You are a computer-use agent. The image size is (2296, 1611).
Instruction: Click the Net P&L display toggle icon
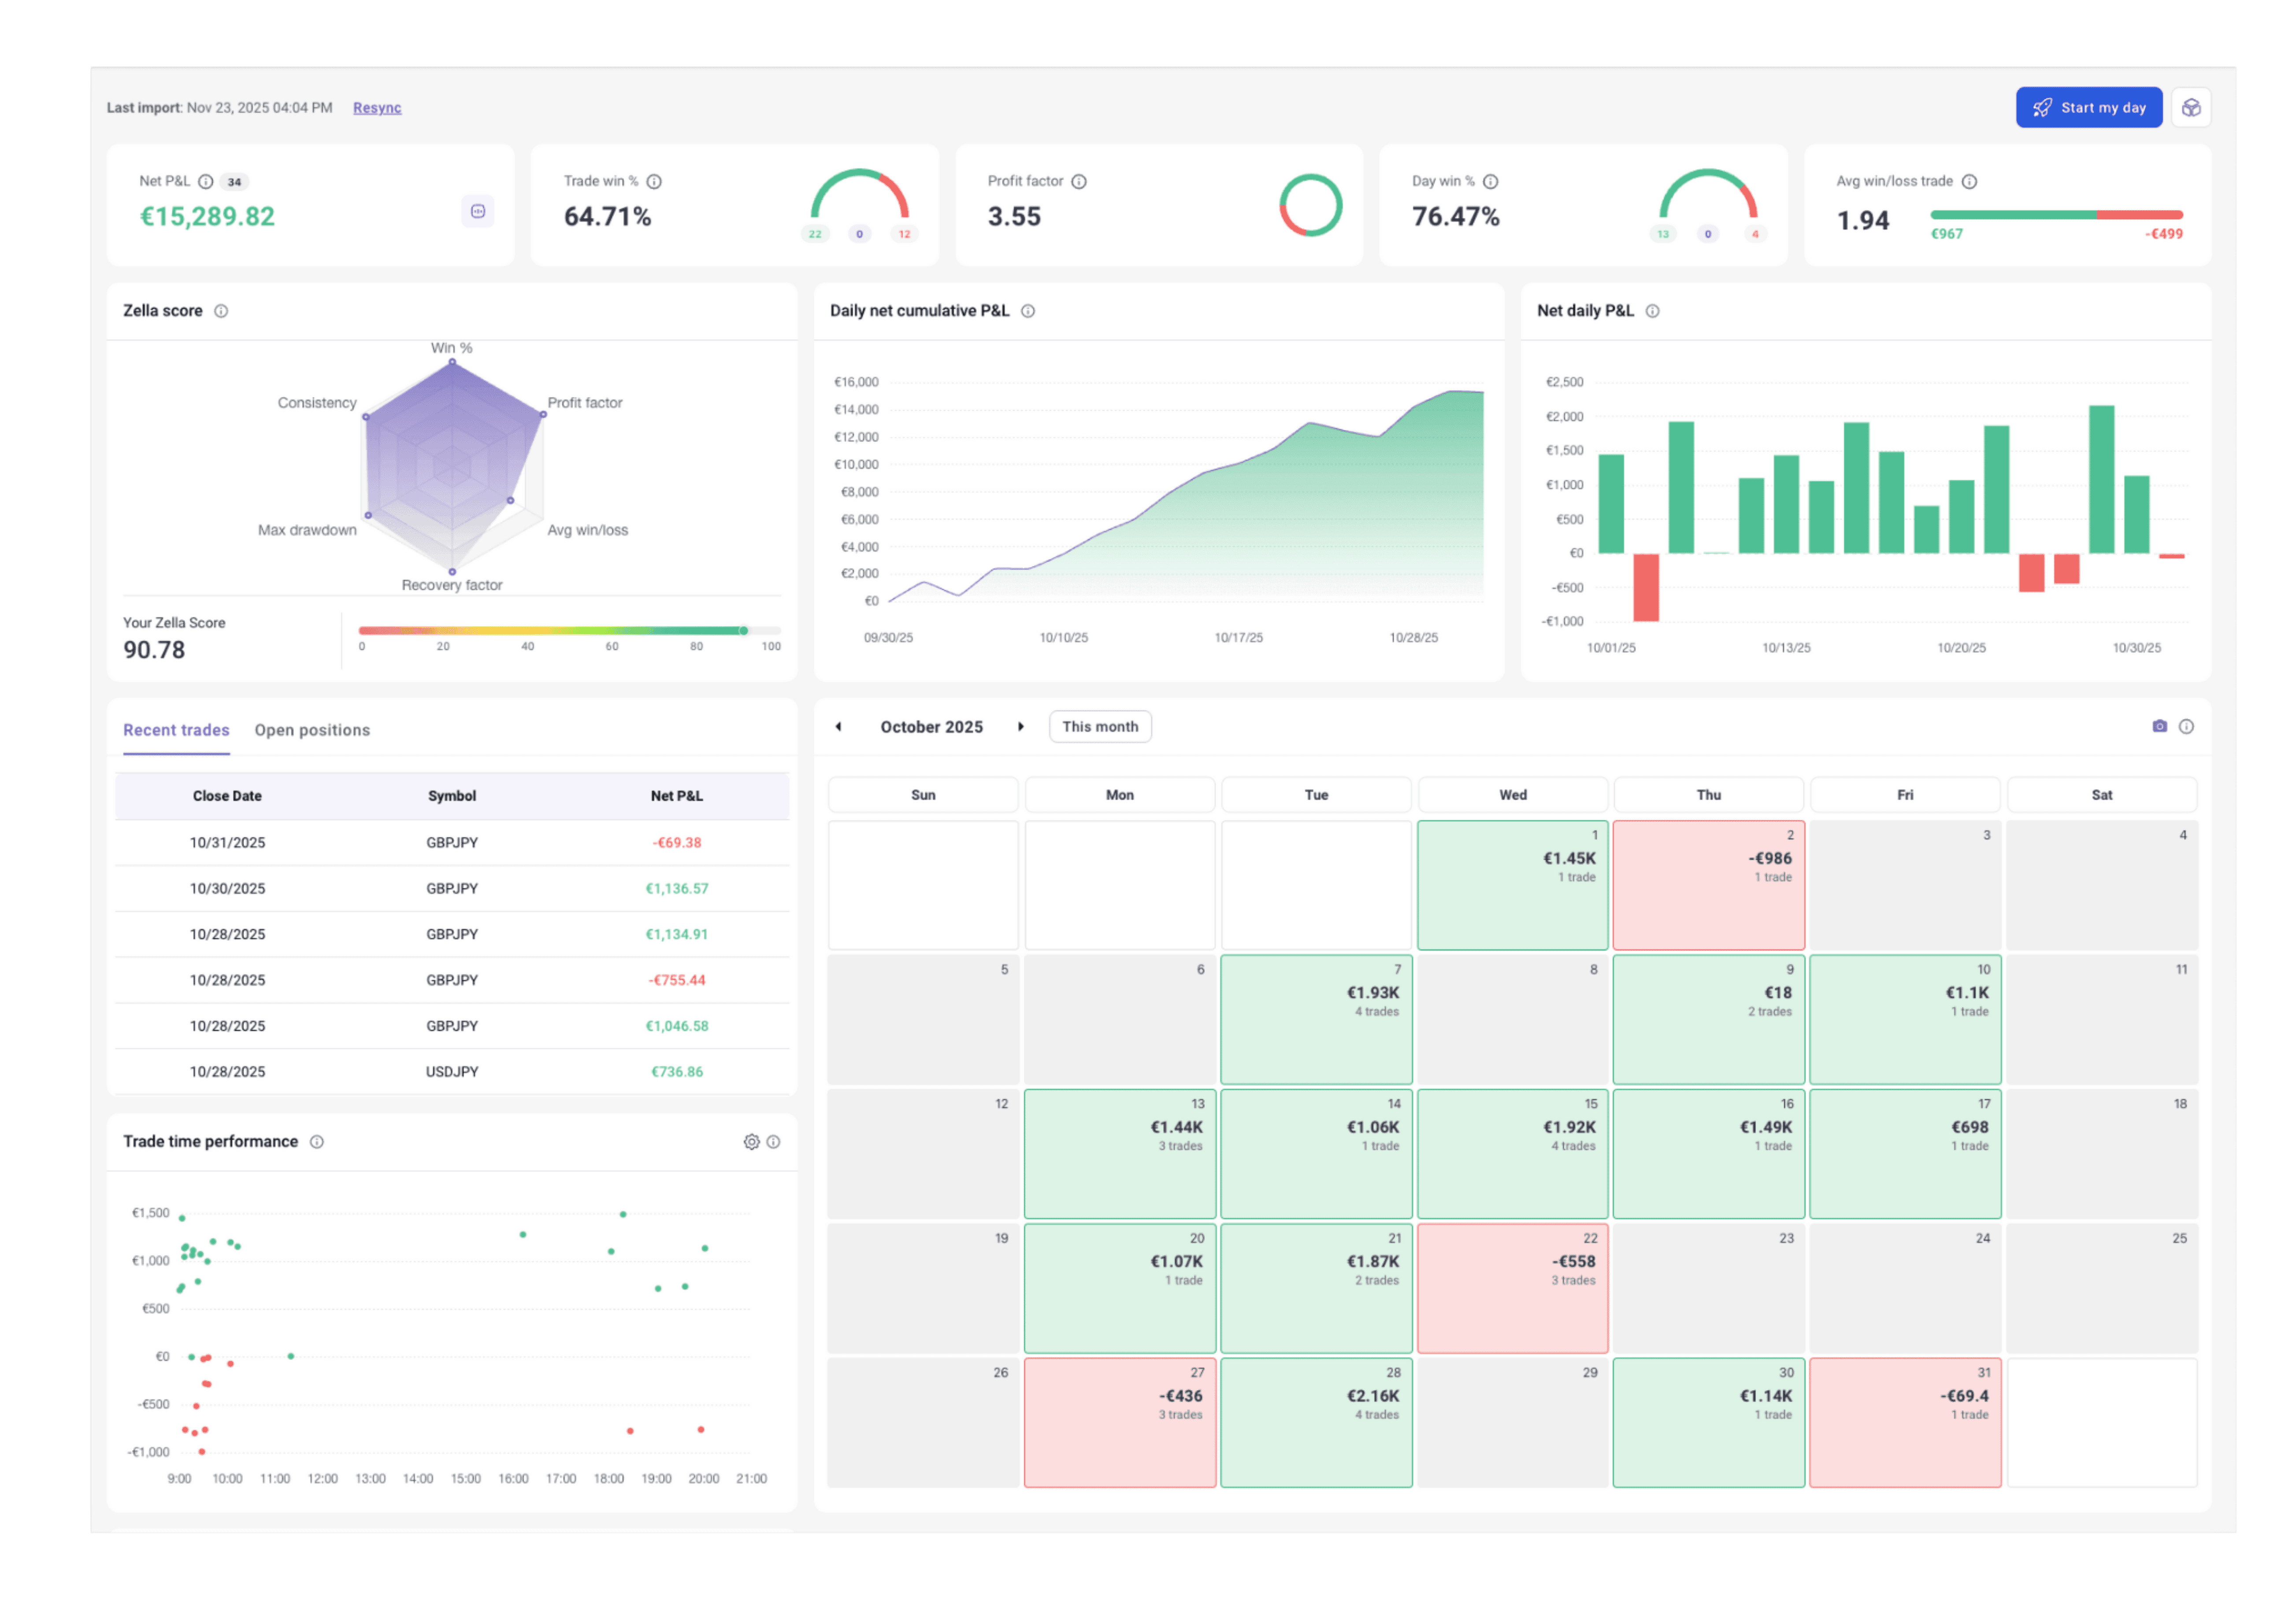click(x=478, y=211)
